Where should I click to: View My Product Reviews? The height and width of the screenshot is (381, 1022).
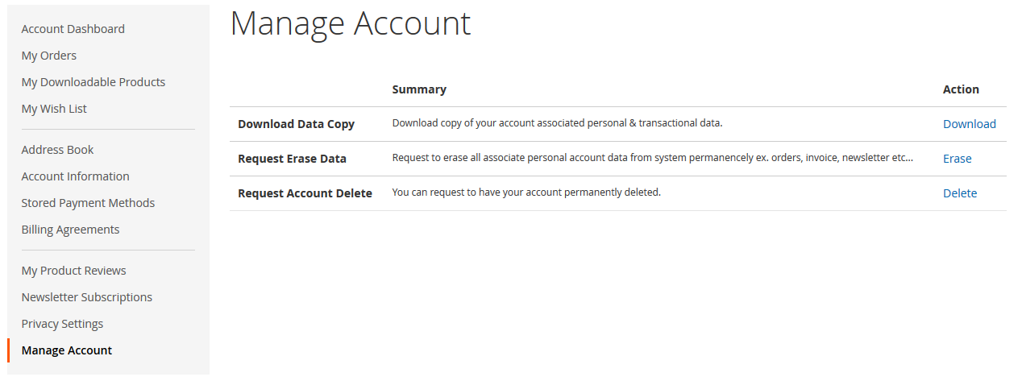73,271
